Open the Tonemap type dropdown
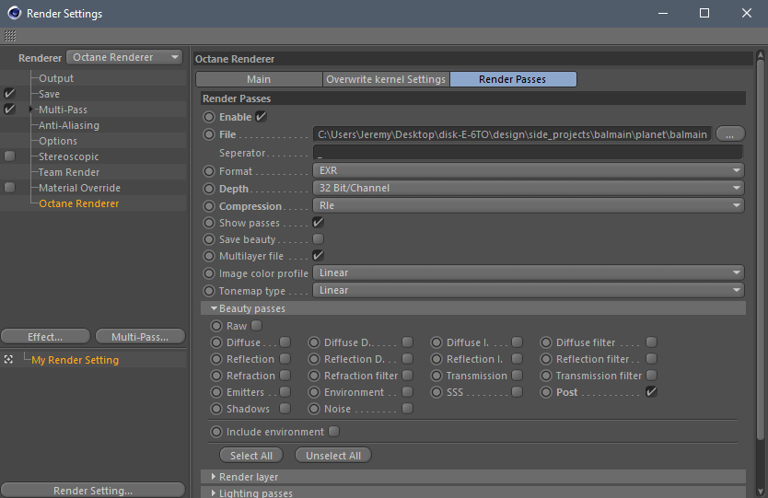The image size is (768, 498). pos(529,290)
